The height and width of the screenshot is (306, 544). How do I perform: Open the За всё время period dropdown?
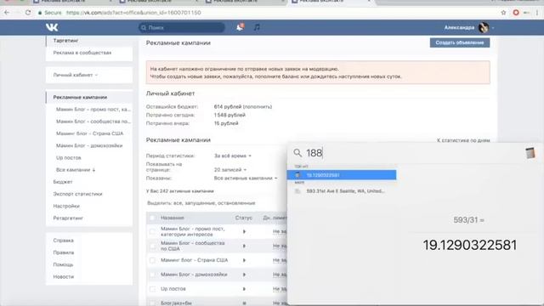[232, 156]
